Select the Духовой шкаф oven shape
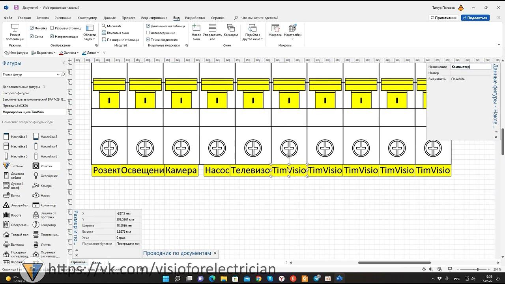 click(x=14, y=186)
